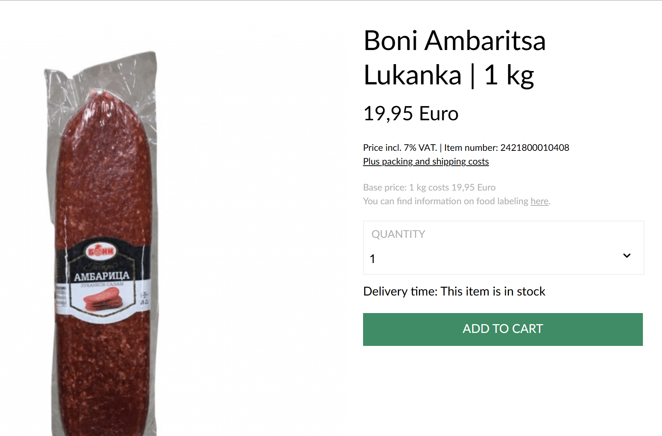This screenshot has height=436, width=662.
Task: Click the Price incl. 7% VAT text
Action: point(400,148)
